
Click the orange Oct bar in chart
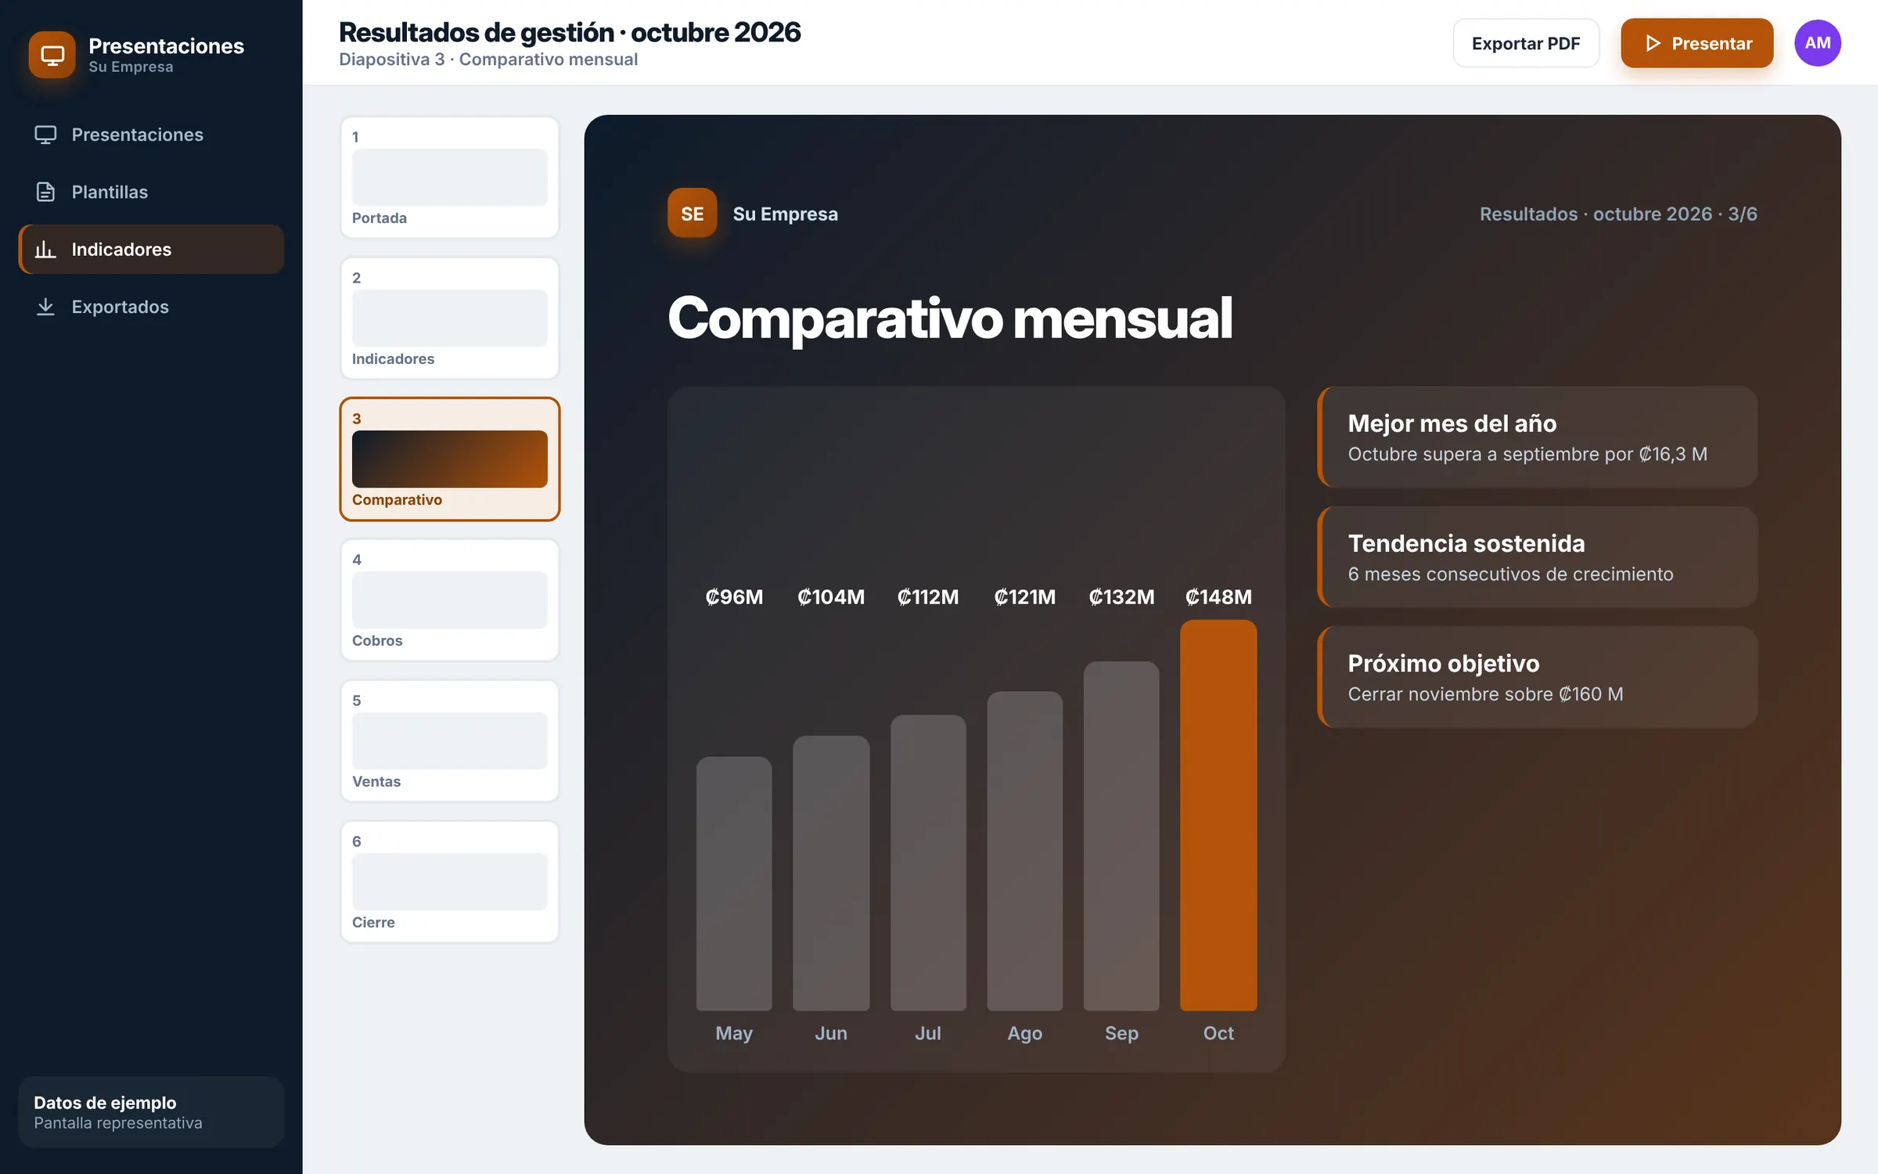point(1218,815)
